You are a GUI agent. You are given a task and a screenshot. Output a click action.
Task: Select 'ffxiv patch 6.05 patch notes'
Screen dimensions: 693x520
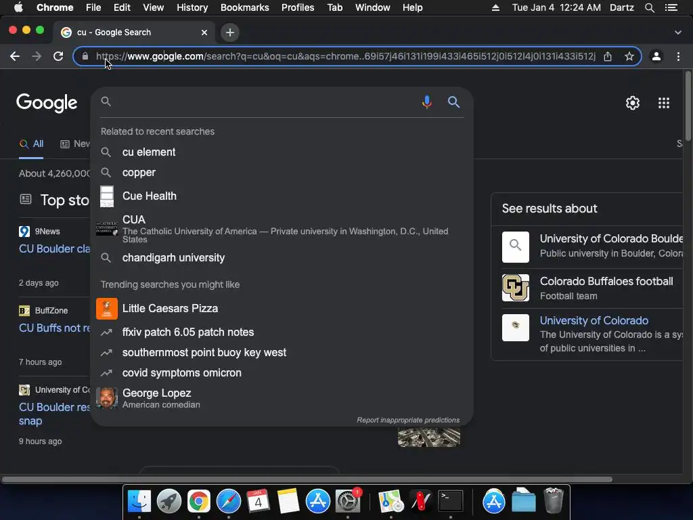282,332
